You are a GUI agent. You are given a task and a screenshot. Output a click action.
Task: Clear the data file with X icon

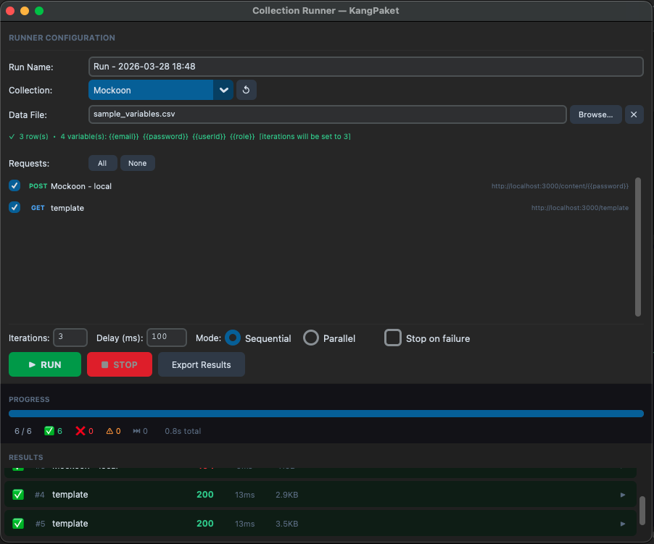tap(634, 114)
